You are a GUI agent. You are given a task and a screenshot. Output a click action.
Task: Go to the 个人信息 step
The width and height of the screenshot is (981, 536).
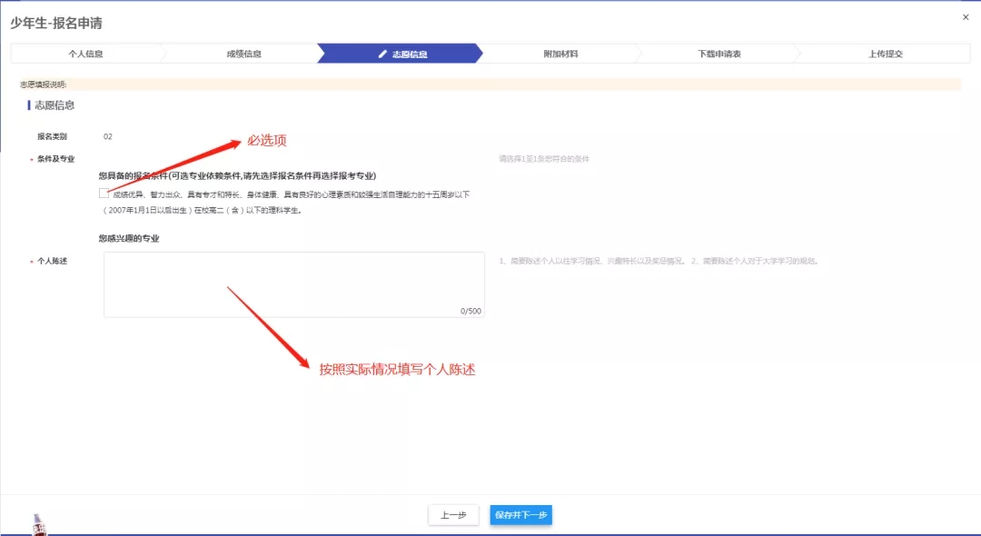(x=86, y=55)
